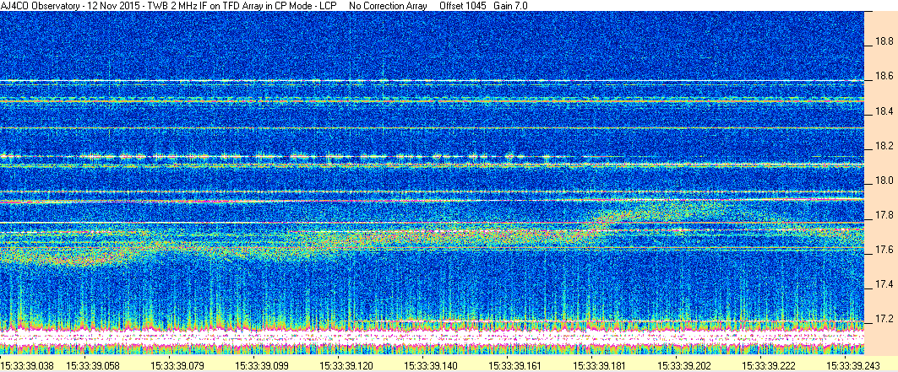
Task: Select the 18.0 frequency axis label
Action: point(883,181)
